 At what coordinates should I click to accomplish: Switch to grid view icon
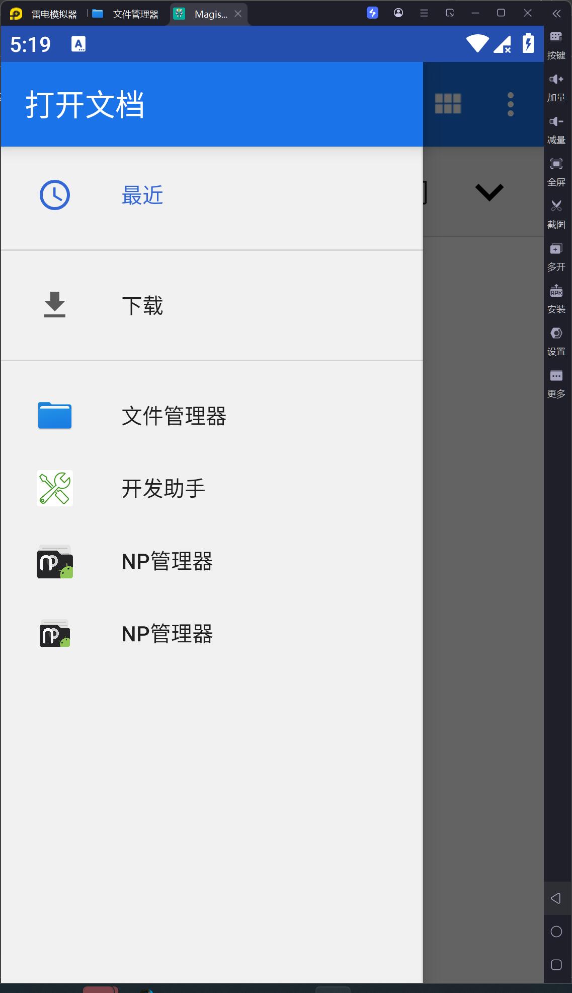[x=448, y=104]
